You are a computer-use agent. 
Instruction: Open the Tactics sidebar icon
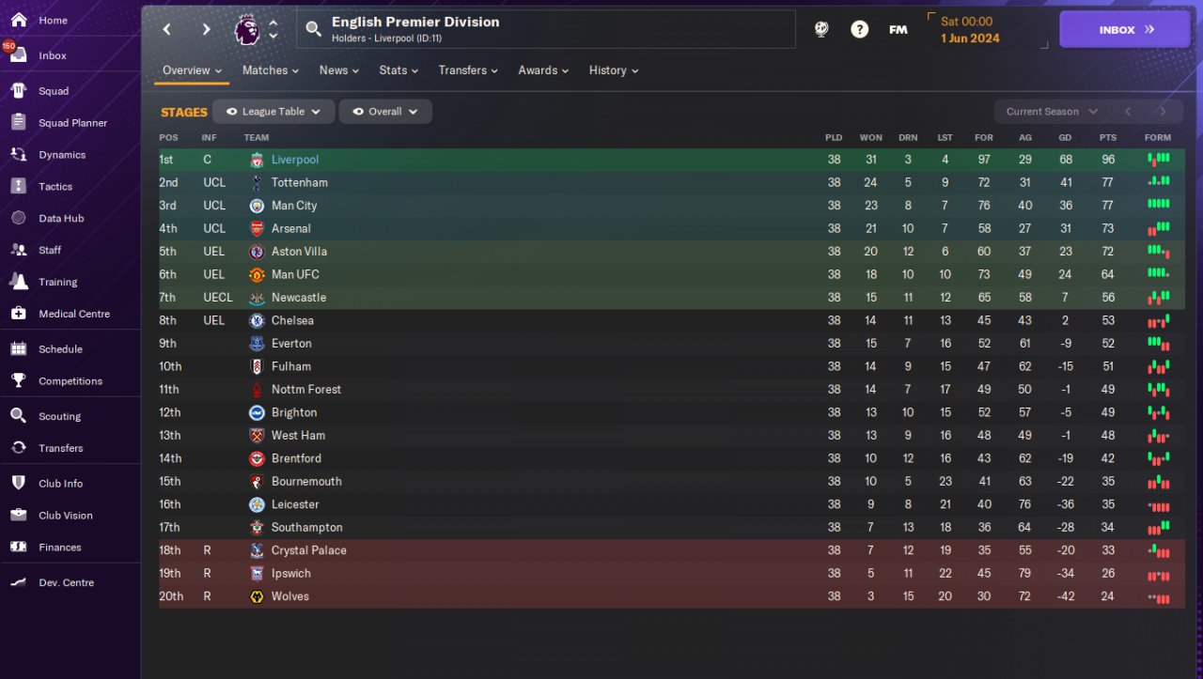click(x=18, y=186)
